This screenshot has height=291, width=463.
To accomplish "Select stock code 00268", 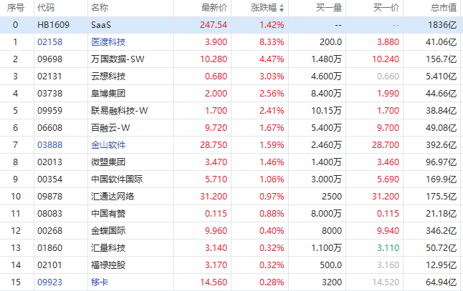I will coord(50,231).
